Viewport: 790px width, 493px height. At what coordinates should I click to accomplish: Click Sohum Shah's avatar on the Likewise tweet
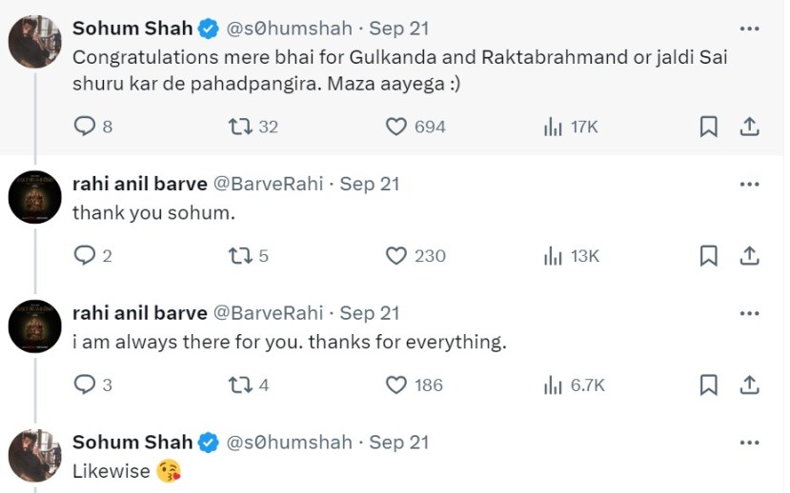tap(35, 455)
